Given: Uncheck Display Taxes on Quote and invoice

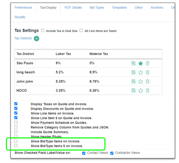Looking at the screenshot, I should coord(16,104).
